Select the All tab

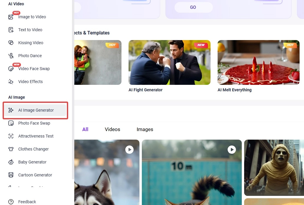(x=85, y=129)
